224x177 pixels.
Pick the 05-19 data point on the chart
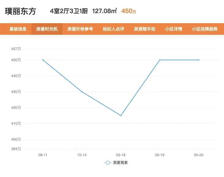coord(160,60)
